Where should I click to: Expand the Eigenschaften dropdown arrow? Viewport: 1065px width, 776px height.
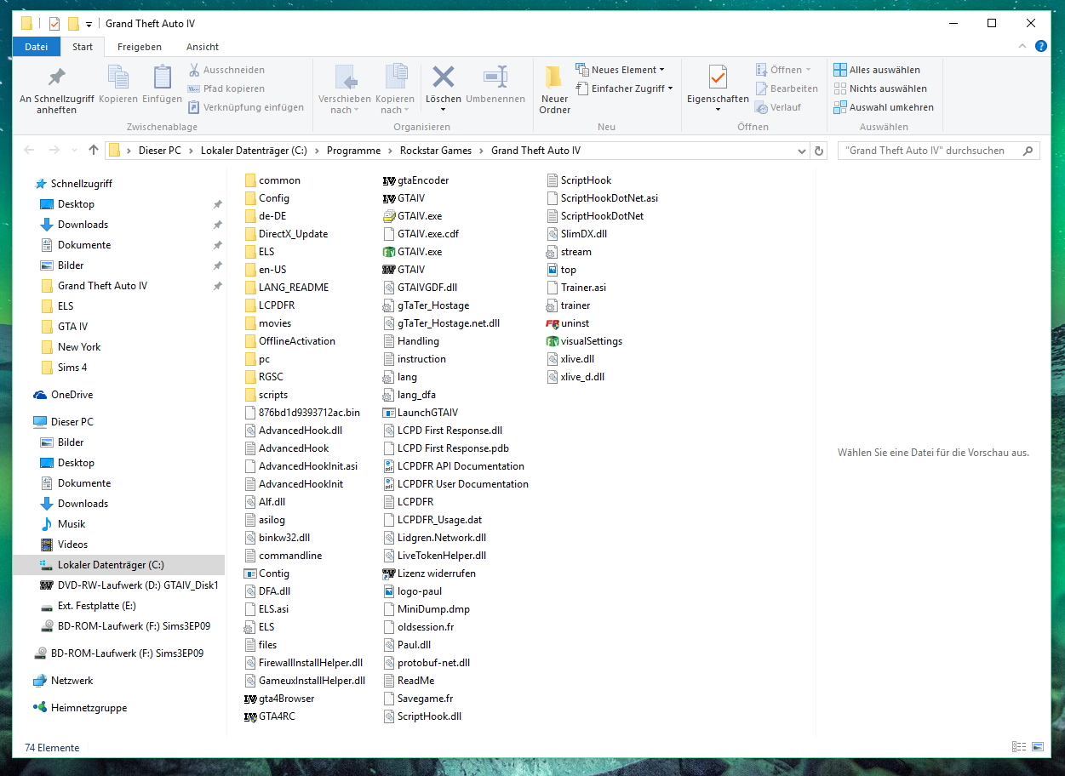pos(718,109)
